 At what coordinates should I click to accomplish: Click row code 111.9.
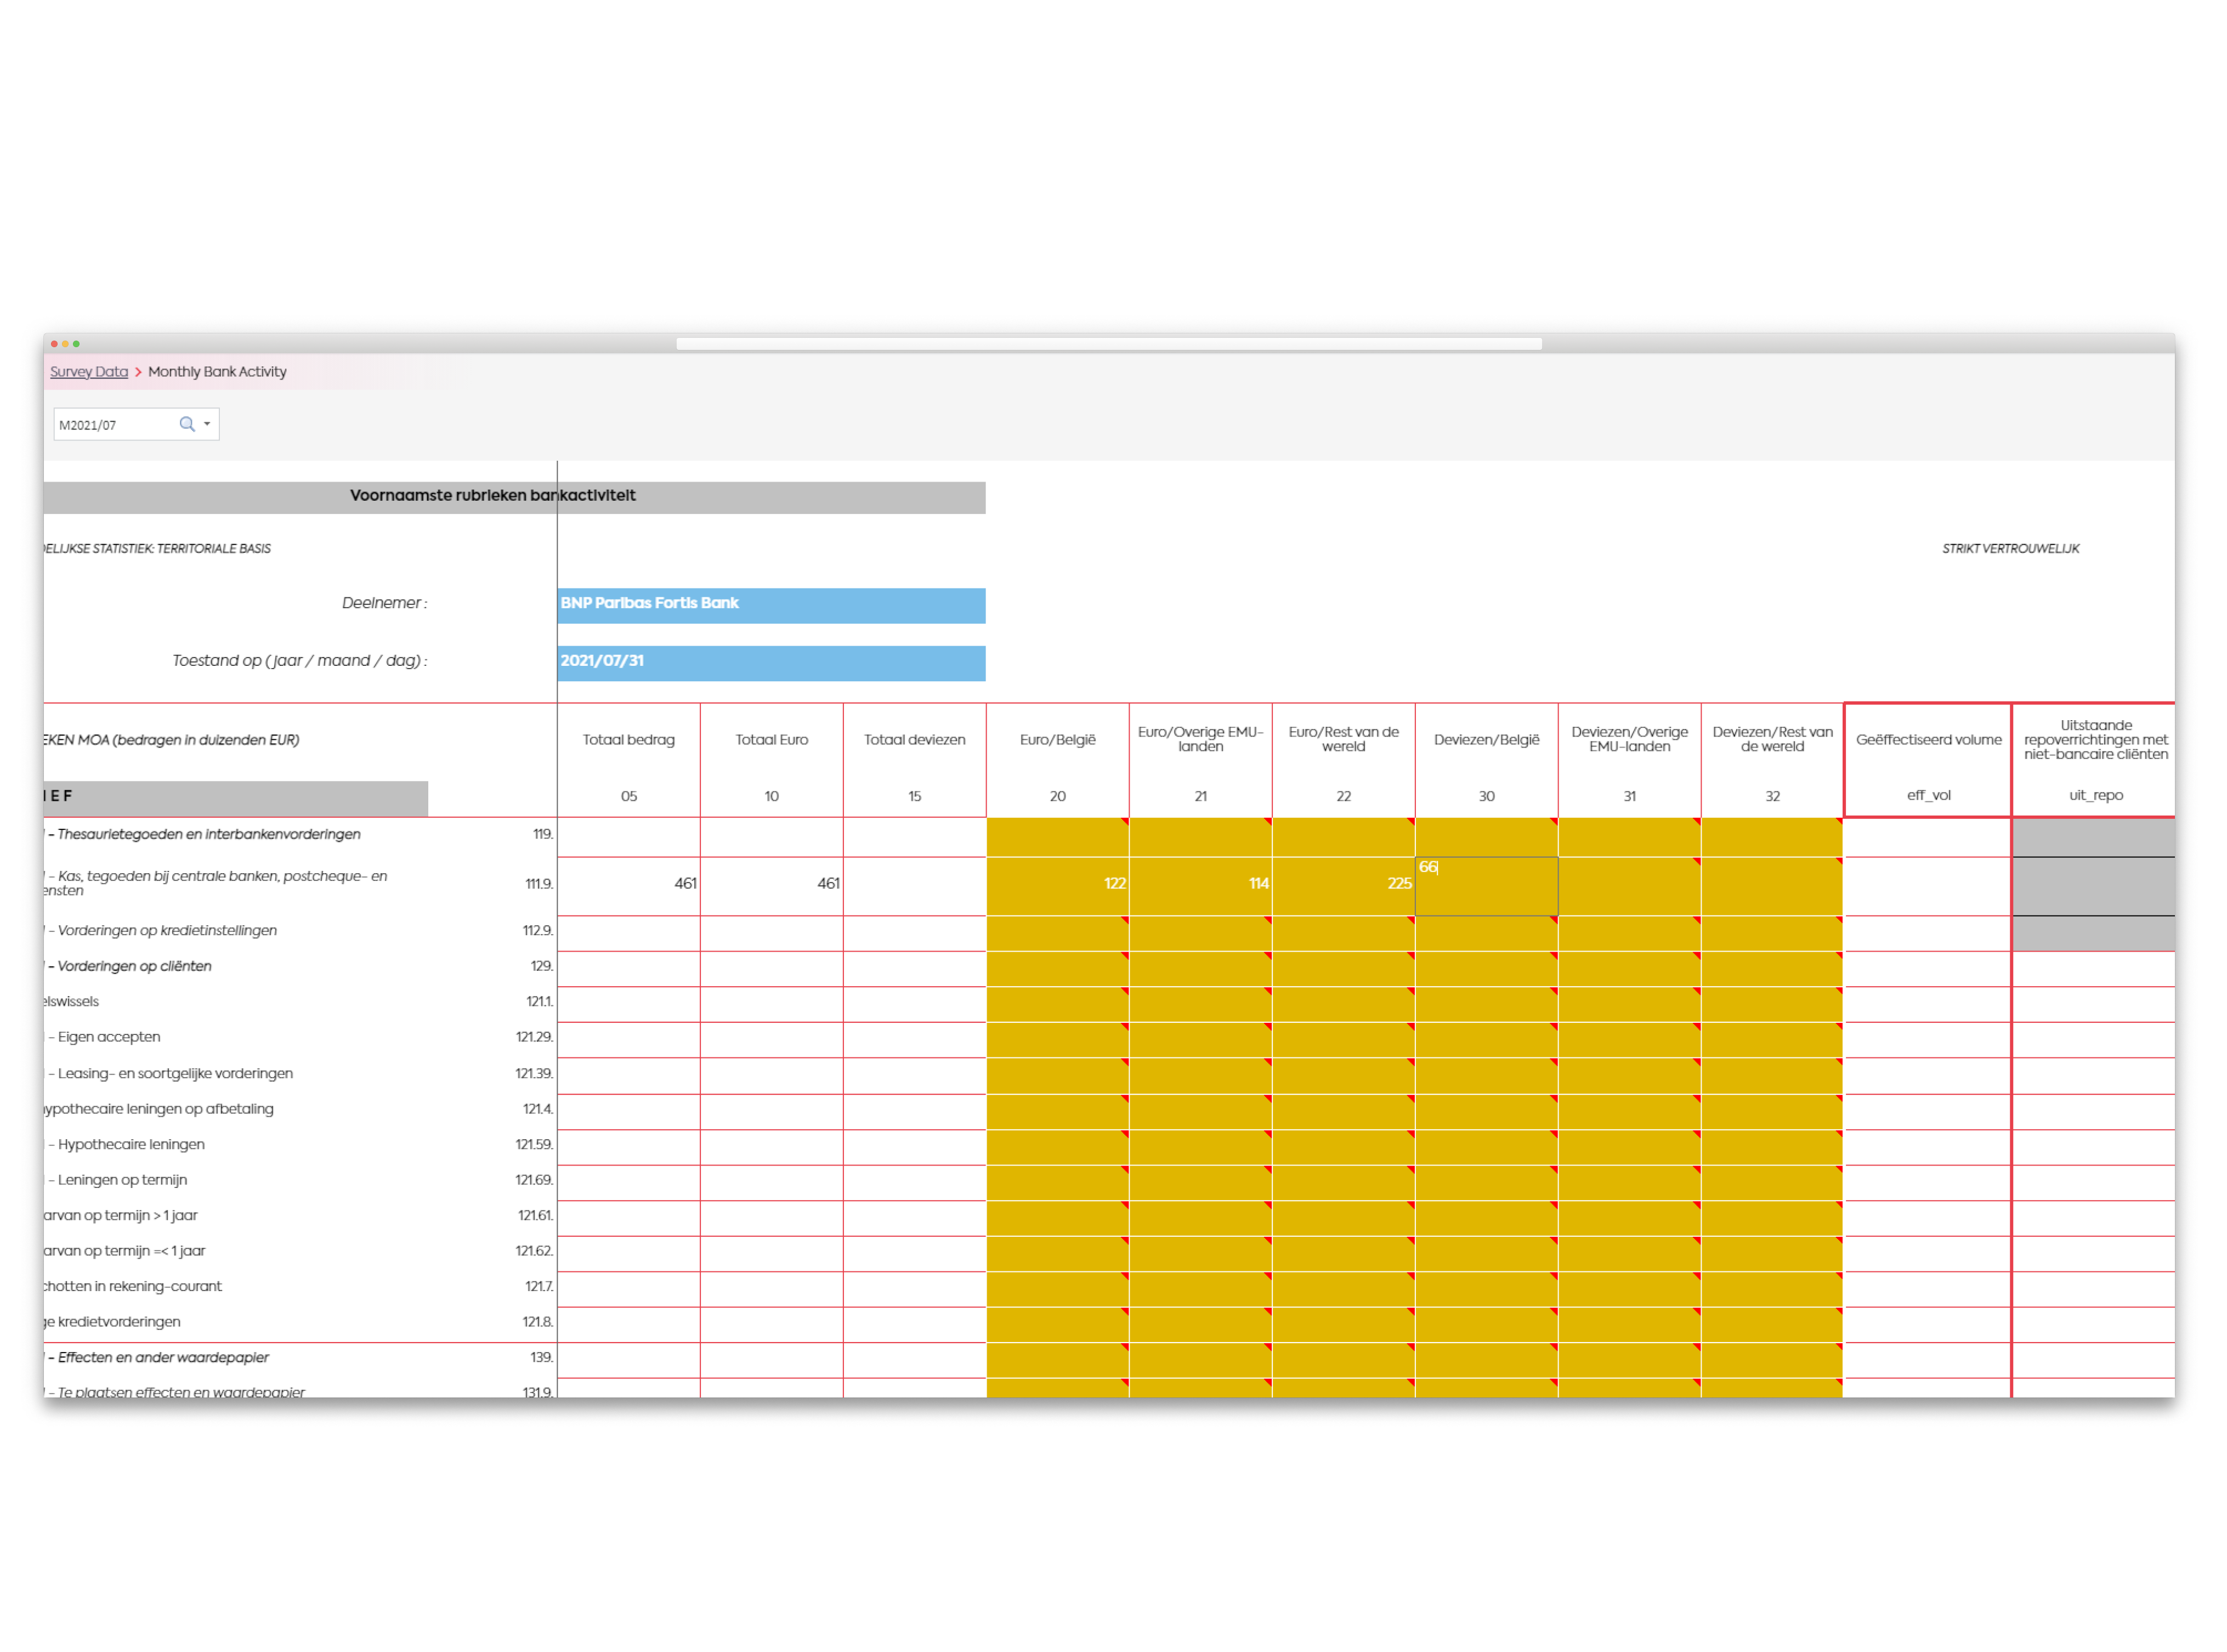pos(539,884)
